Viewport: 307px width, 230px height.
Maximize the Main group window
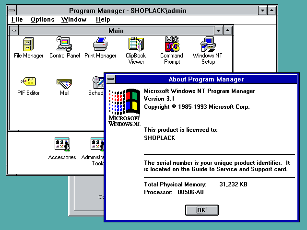(228, 31)
